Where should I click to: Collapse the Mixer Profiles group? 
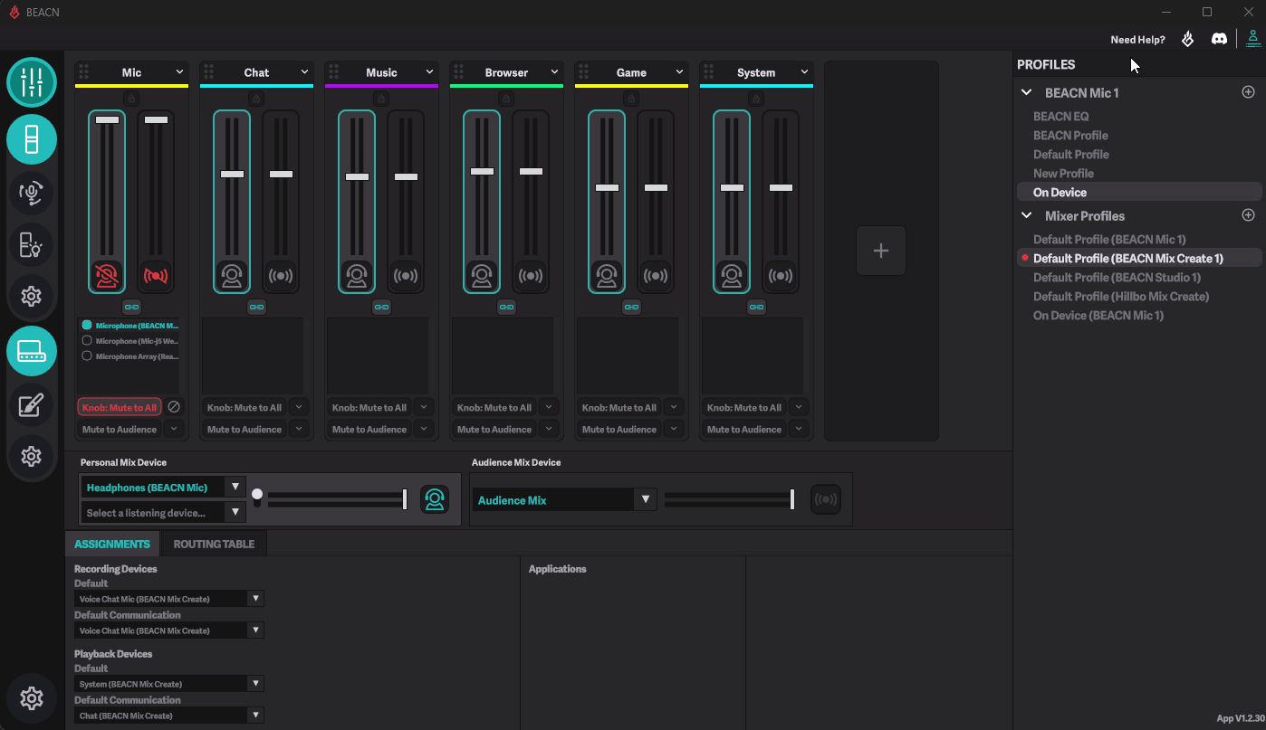click(x=1026, y=215)
